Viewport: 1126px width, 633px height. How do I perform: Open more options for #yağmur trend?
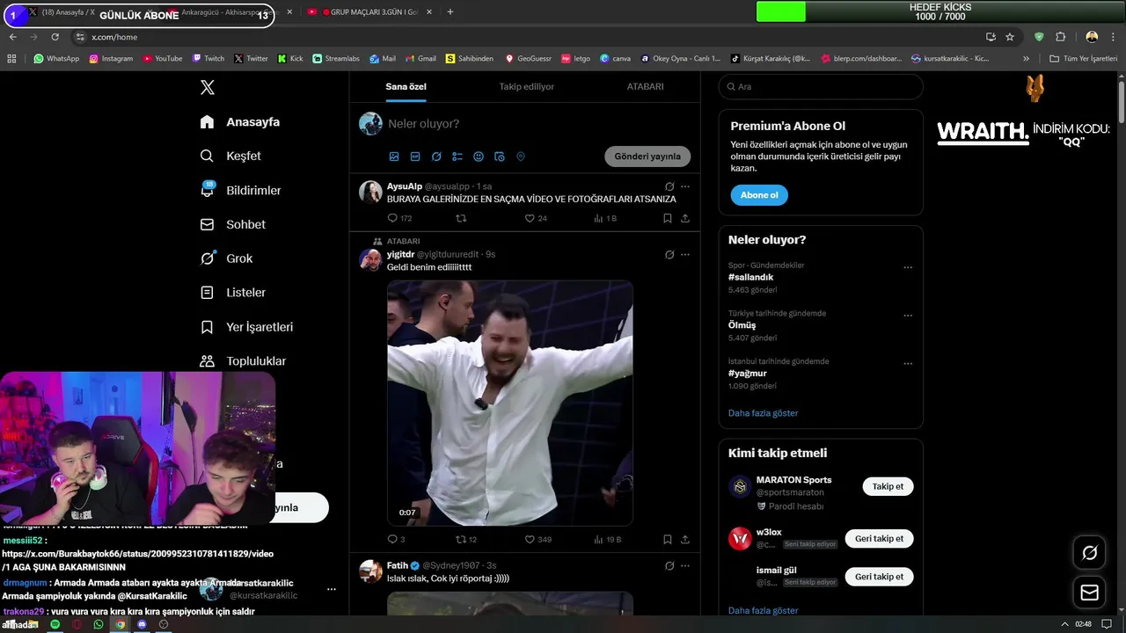(x=908, y=363)
